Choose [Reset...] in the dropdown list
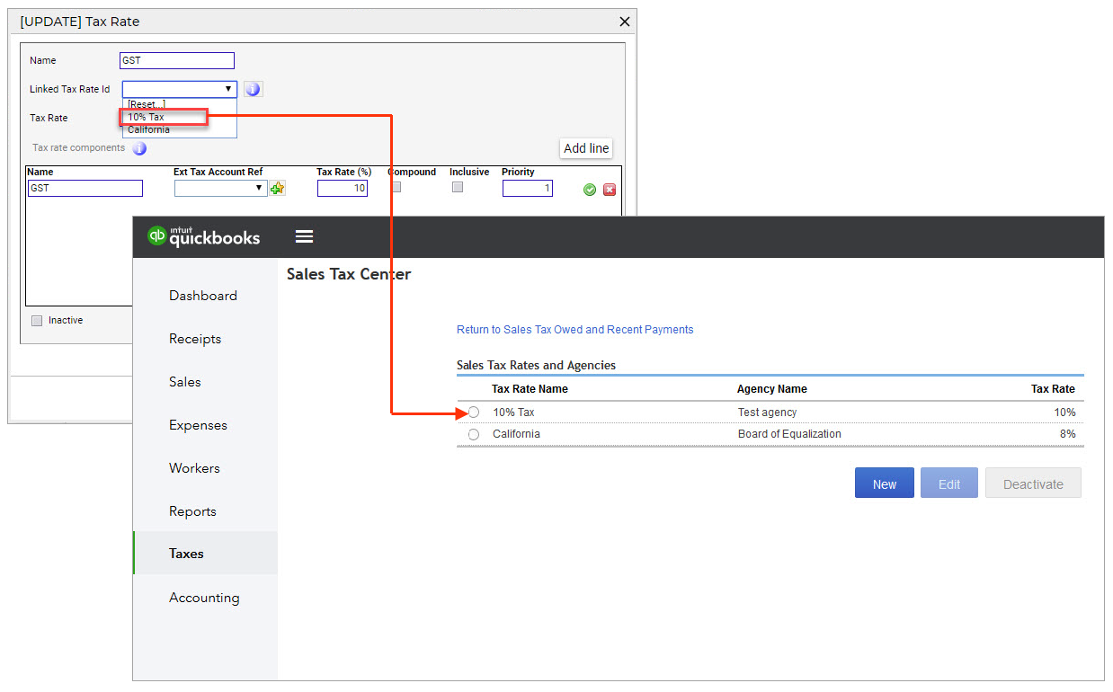The width and height of the screenshot is (1113, 692). [179, 104]
